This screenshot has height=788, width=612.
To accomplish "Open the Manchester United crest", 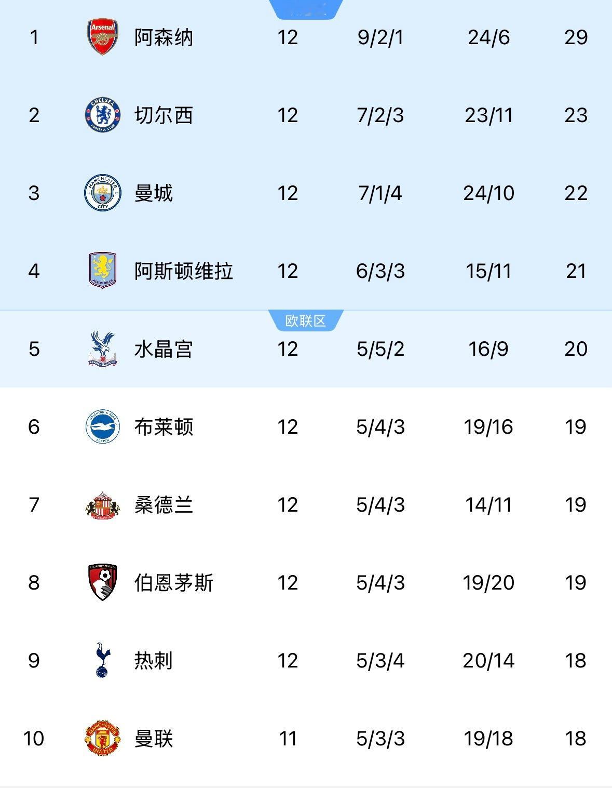I will pyautogui.click(x=102, y=738).
